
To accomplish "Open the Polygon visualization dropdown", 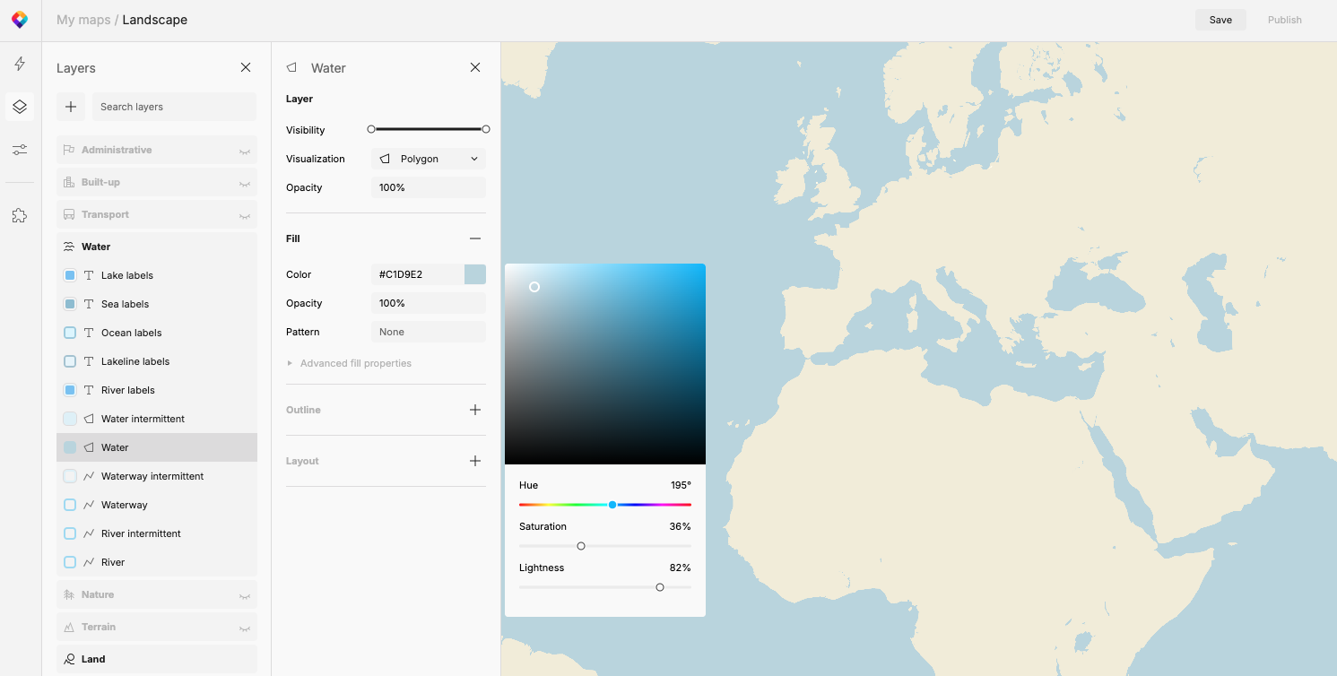I will tap(429, 159).
